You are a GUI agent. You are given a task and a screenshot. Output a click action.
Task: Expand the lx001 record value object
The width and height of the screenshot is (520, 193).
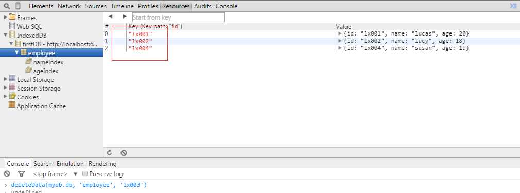[340, 33]
